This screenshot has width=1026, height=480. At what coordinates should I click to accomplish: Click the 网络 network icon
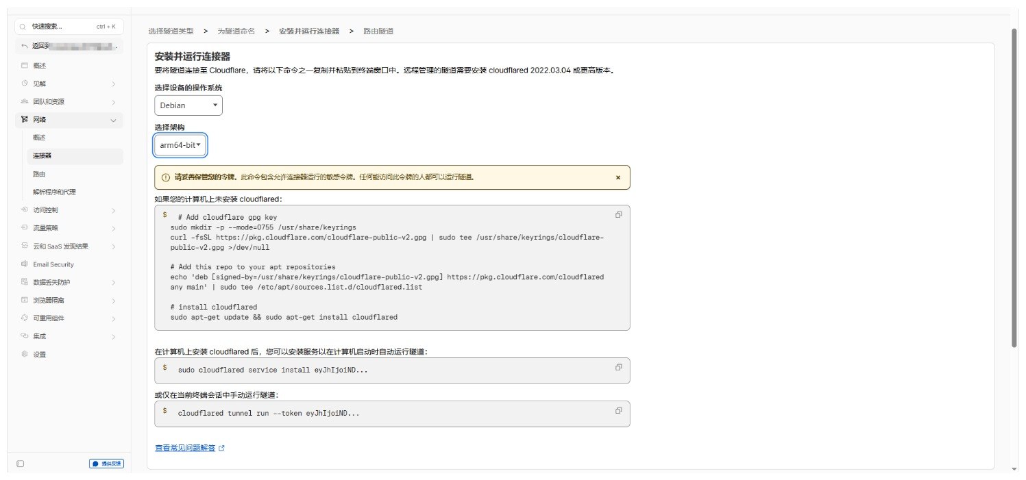coord(25,120)
